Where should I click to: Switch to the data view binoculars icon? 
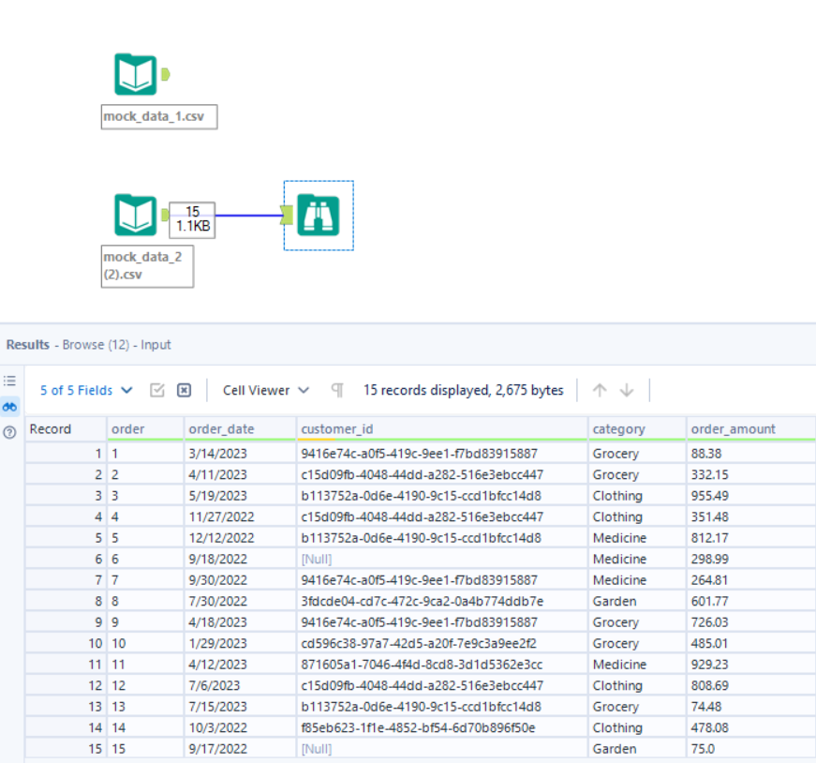tap(10, 407)
